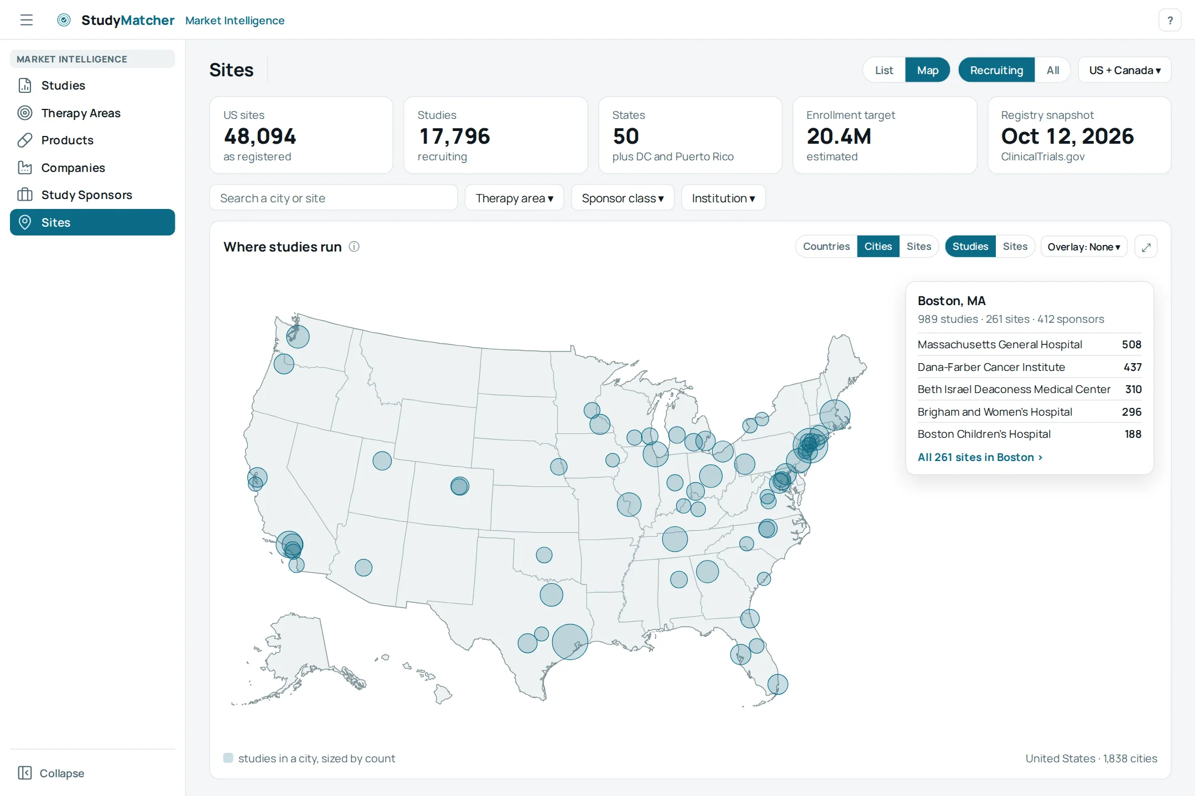
Task: Go to Studies in sidebar
Action: (x=92, y=85)
